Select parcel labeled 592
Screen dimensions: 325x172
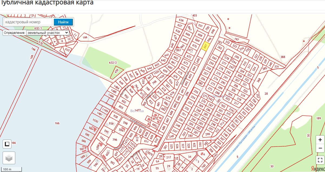pos(113,163)
